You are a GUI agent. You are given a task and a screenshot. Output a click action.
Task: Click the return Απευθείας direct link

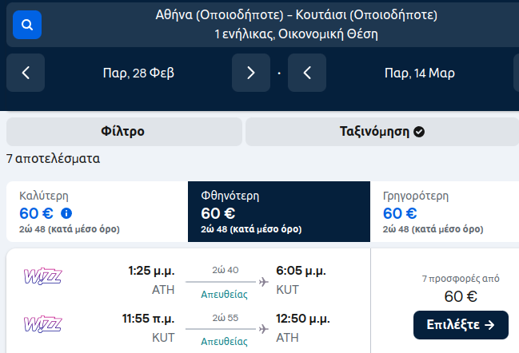pos(224,342)
